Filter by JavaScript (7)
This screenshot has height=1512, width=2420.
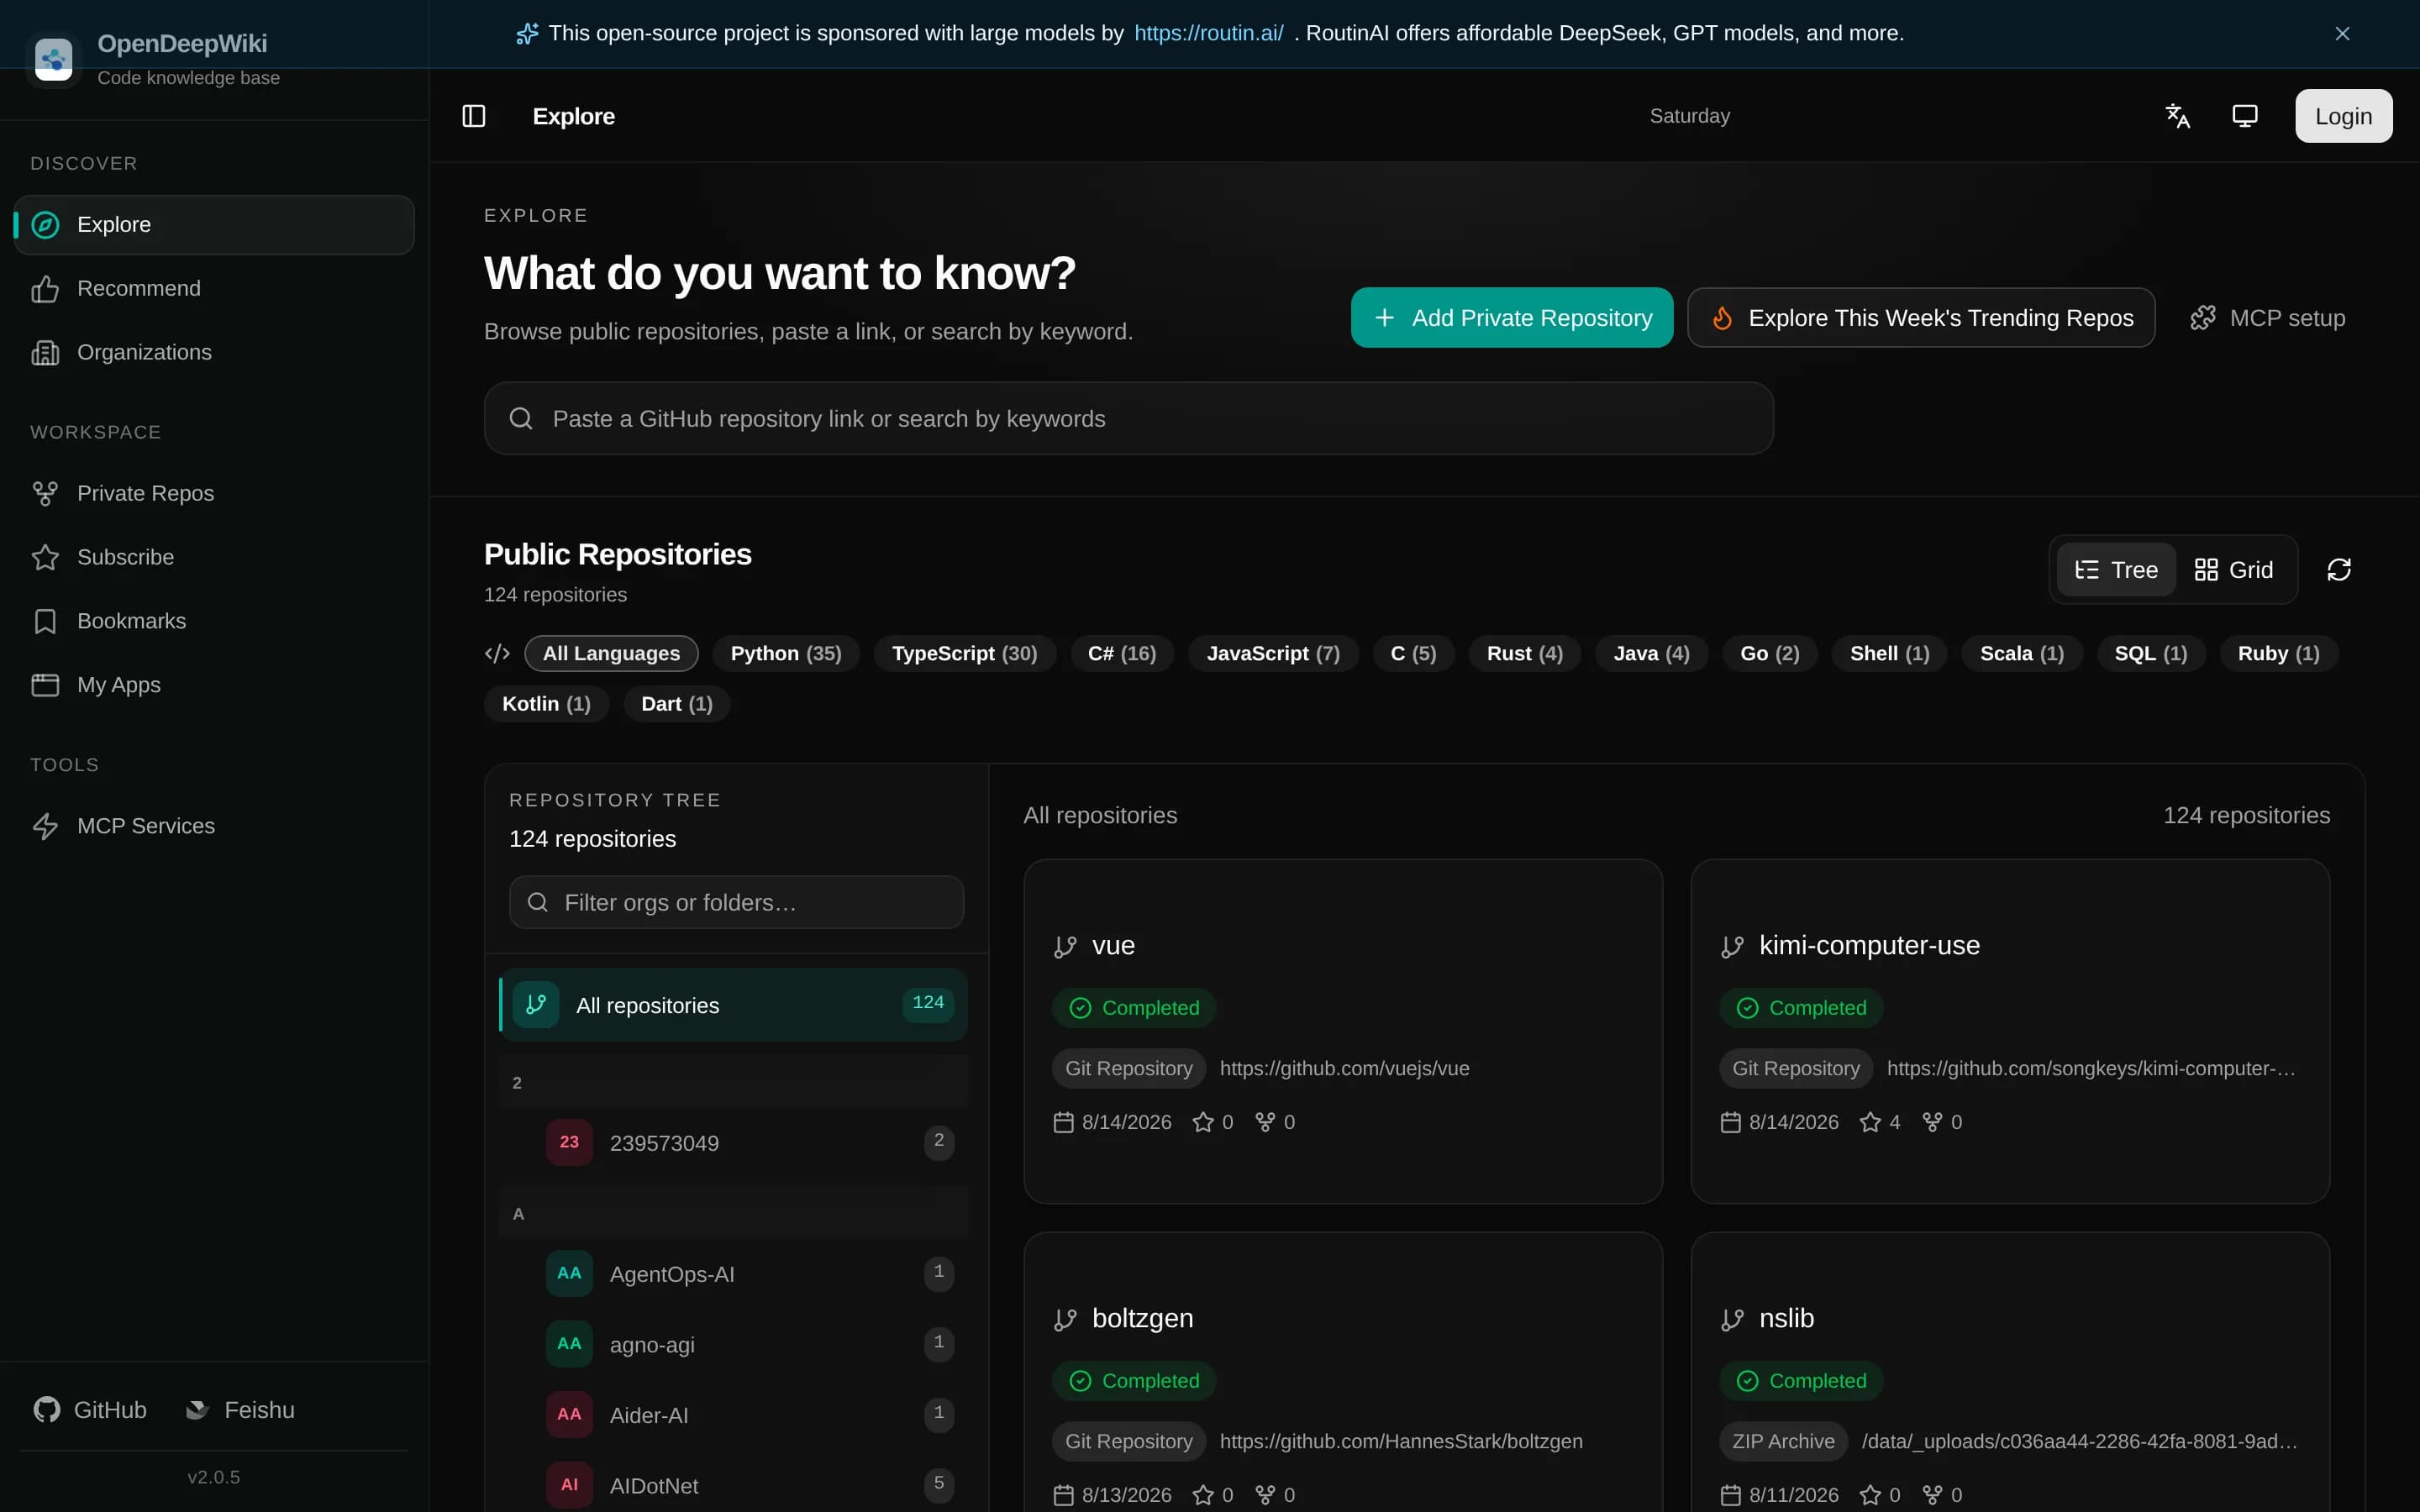[1273, 653]
